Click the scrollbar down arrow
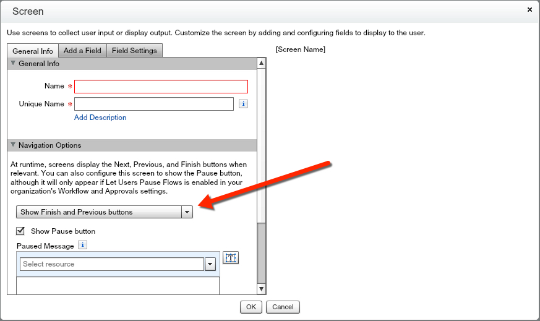The height and width of the screenshot is (321, 540). (261, 289)
